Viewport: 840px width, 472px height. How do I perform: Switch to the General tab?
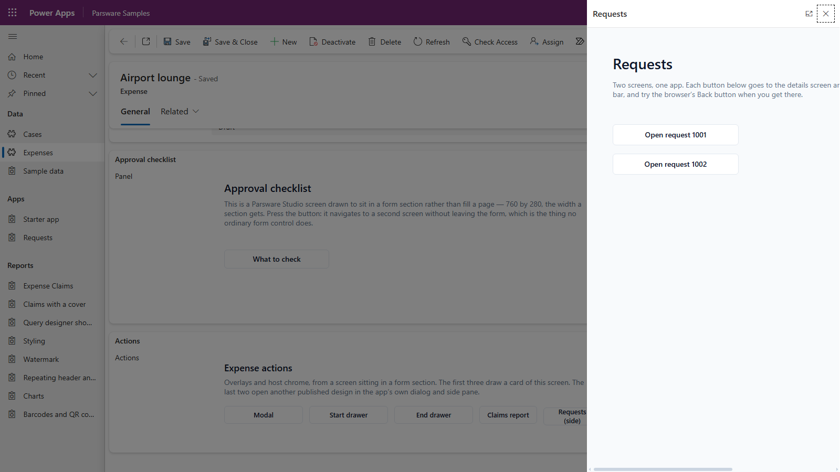coord(135,111)
